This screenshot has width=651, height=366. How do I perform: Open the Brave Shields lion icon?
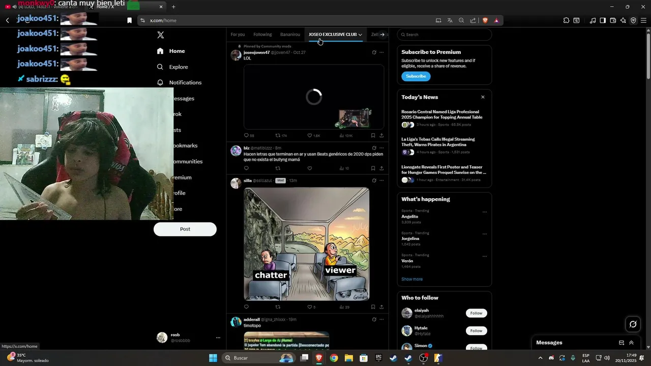pos(485,20)
